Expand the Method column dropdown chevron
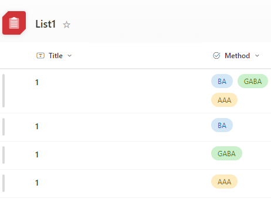Viewport: 271px width, 212px height. tap(257, 56)
